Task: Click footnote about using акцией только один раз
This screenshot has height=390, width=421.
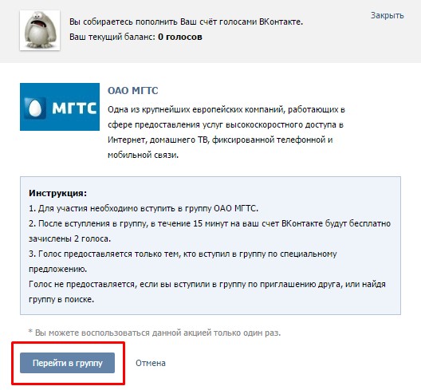Action: coord(155,333)
